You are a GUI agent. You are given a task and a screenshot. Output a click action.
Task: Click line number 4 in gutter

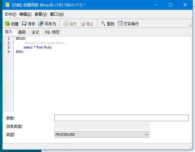9,52
